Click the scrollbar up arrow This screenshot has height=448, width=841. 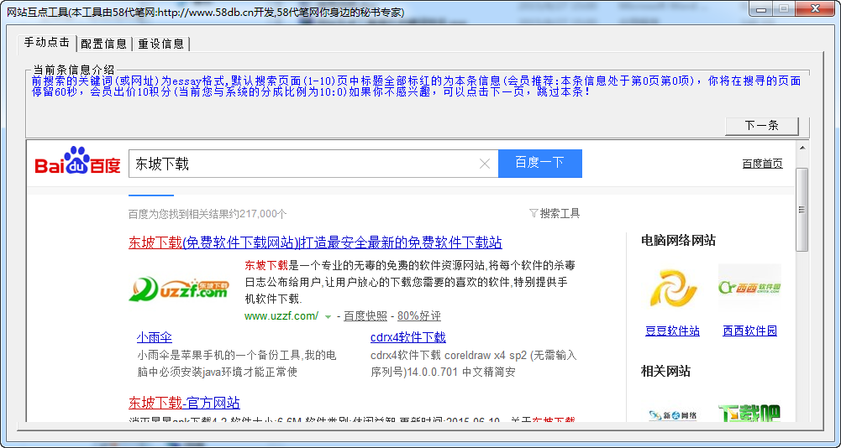(802, 148)
